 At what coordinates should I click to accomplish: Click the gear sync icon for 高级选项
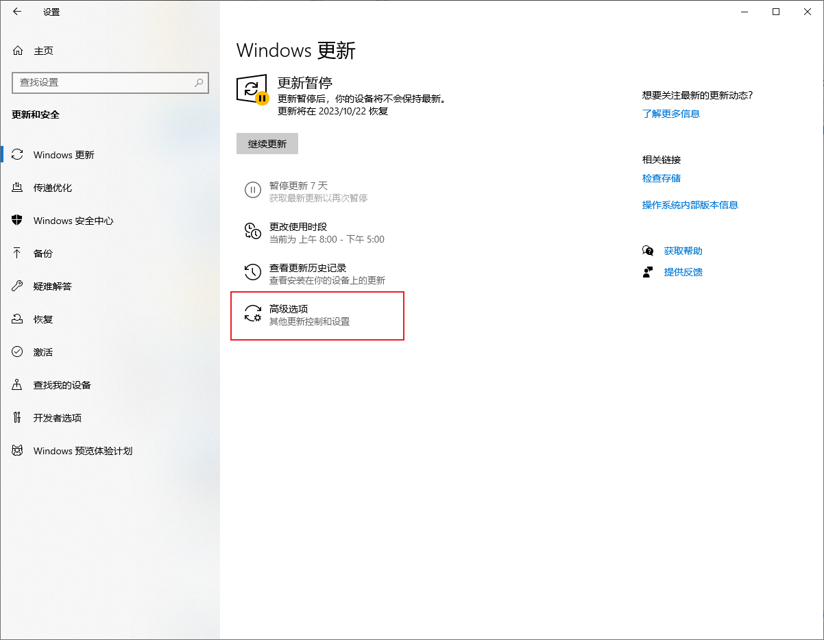click(x=253, y=314)
